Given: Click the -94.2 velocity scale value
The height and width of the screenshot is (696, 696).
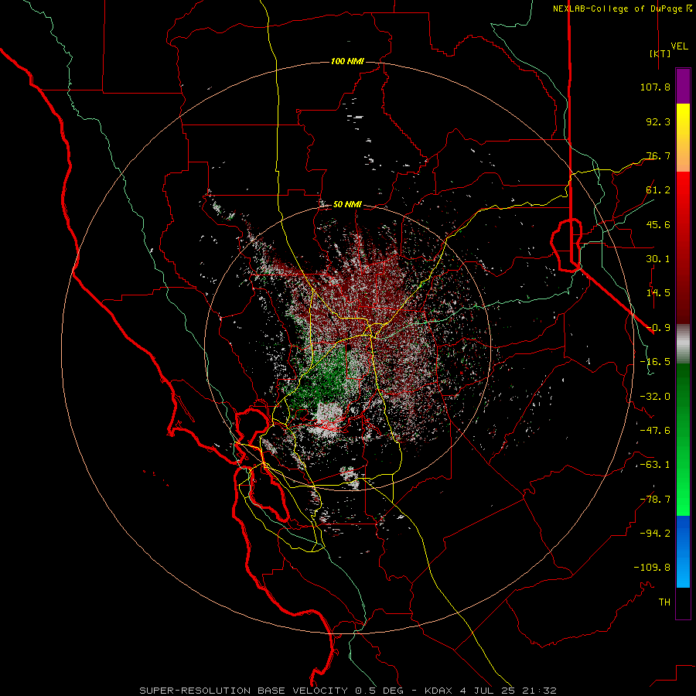Looking at the screenshot, I should 655,533.
